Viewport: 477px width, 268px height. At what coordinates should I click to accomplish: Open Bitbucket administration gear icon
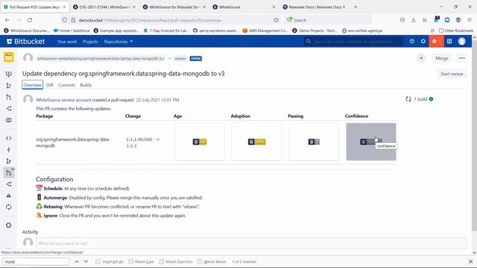[x=423, y=42]
